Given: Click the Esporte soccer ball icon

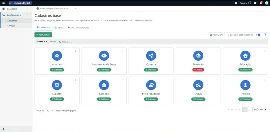Looking at the screenshot, I should coord(57,85).
